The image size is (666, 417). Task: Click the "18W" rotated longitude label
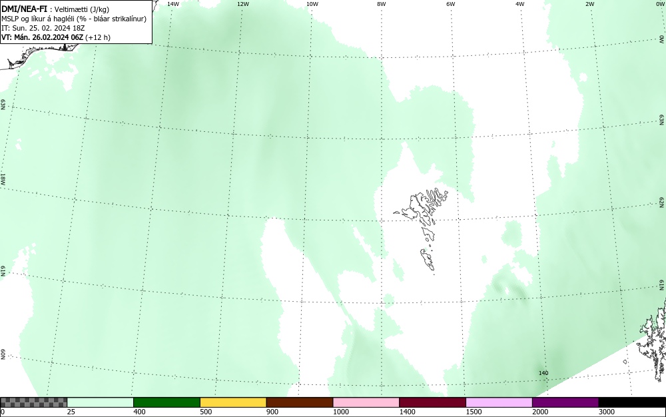click(3, 179)
